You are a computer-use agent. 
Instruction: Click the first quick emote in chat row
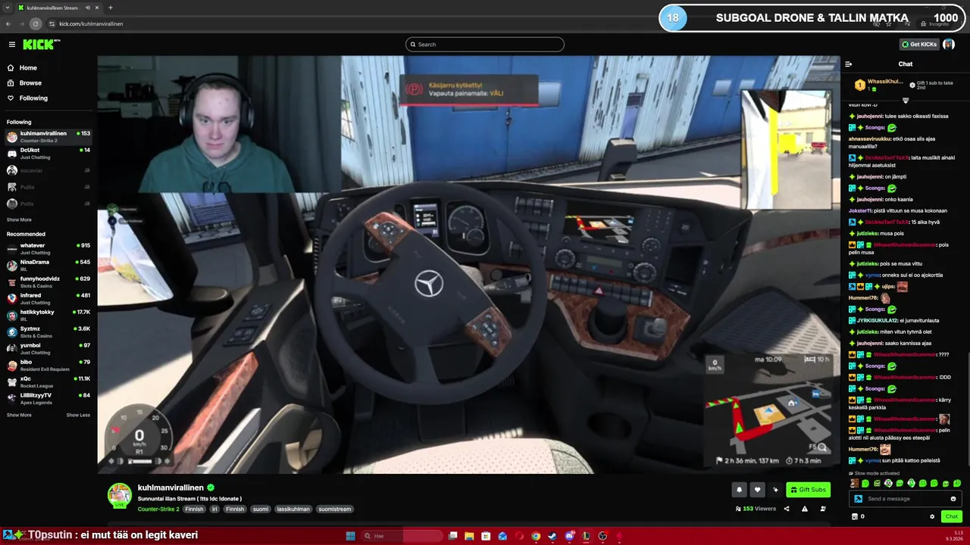coord(855,483)
